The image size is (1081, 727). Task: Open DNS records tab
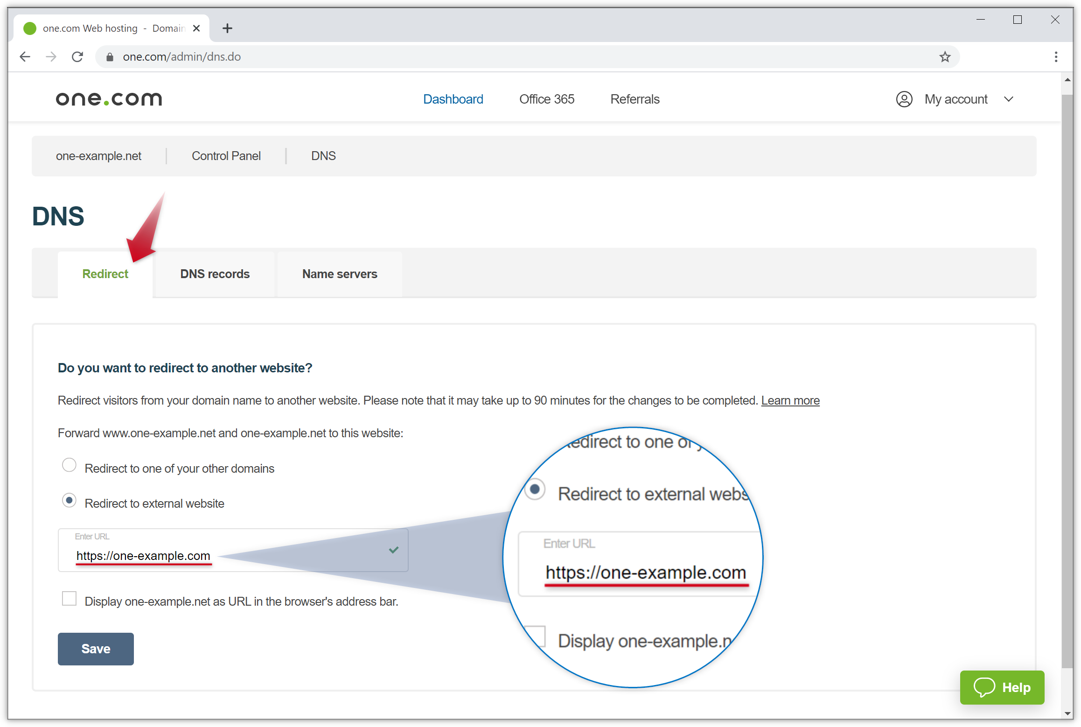214,273
